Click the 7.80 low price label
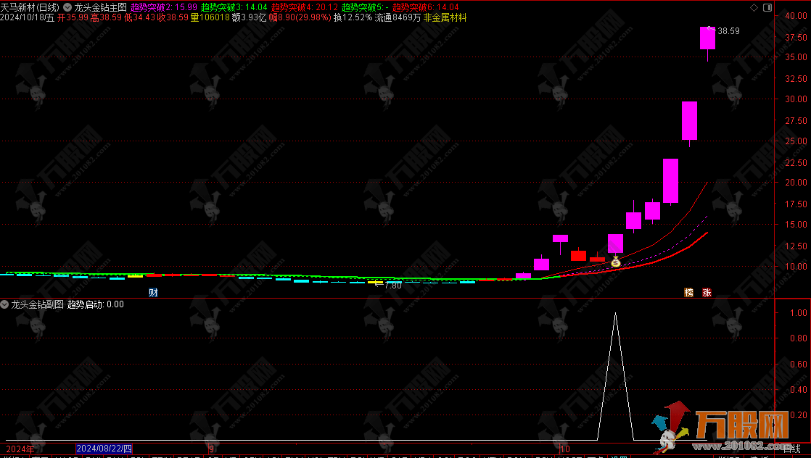The width and height of the screenshot is (811, 458). 393,286
